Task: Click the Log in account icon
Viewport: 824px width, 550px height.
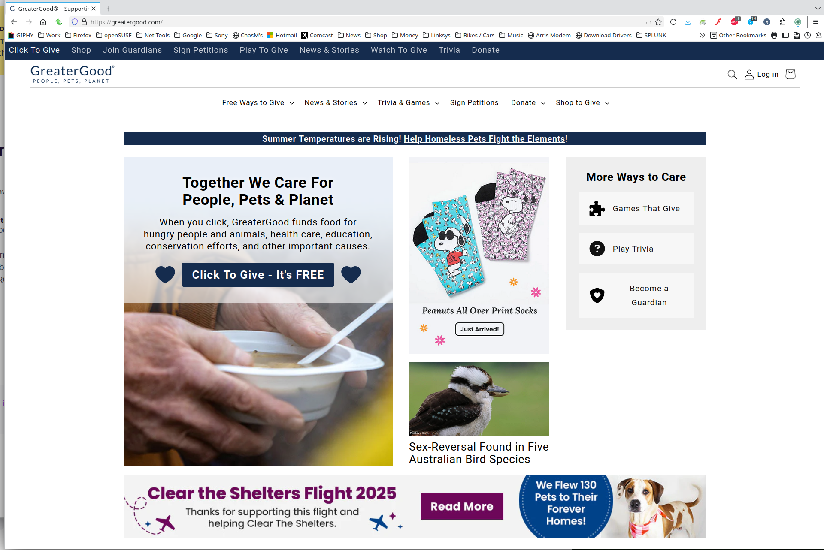Action: 749,75
